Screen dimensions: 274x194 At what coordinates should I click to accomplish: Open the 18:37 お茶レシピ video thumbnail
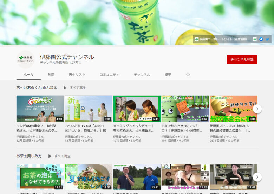tap(89, 177)
